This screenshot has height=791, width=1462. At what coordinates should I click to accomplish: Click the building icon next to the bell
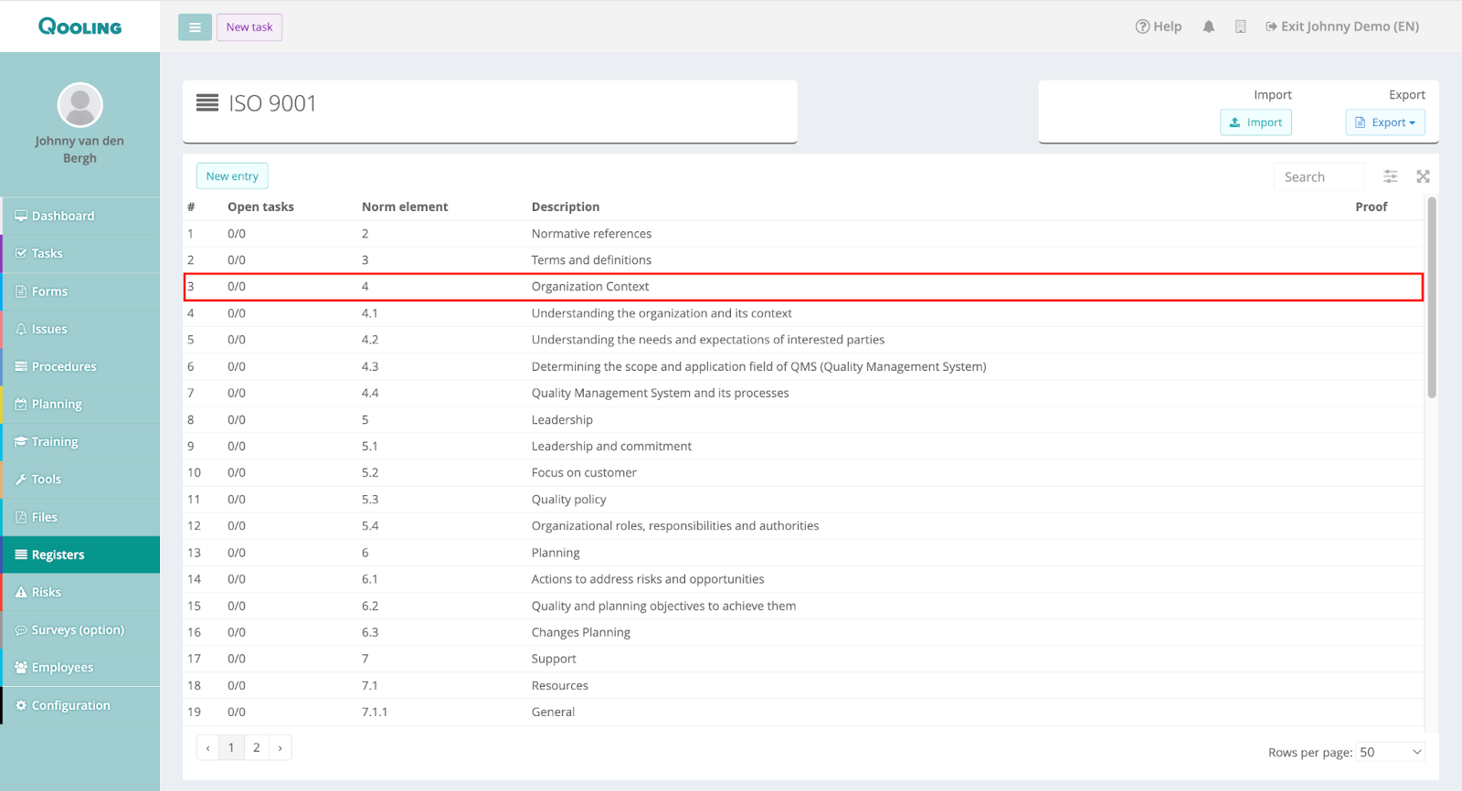pos(1240,26)
